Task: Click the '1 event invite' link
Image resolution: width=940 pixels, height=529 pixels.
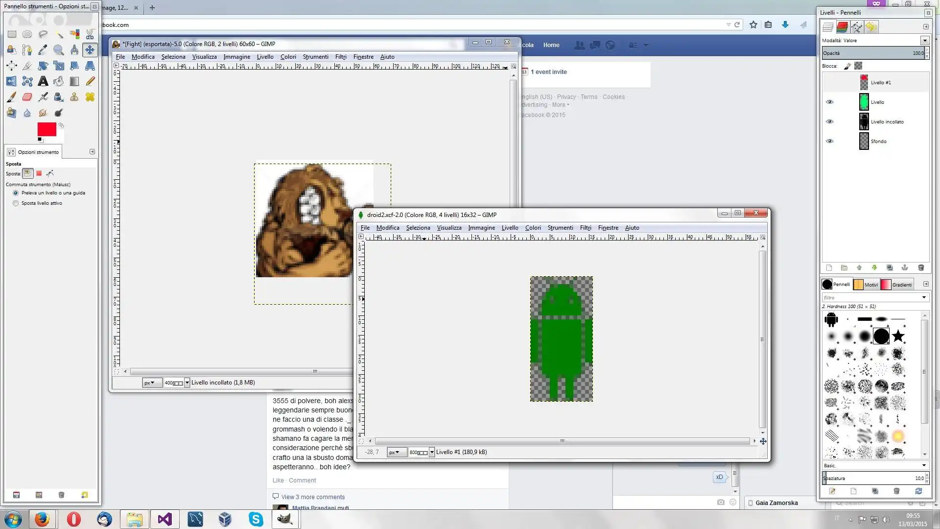Action: [549, 72]
